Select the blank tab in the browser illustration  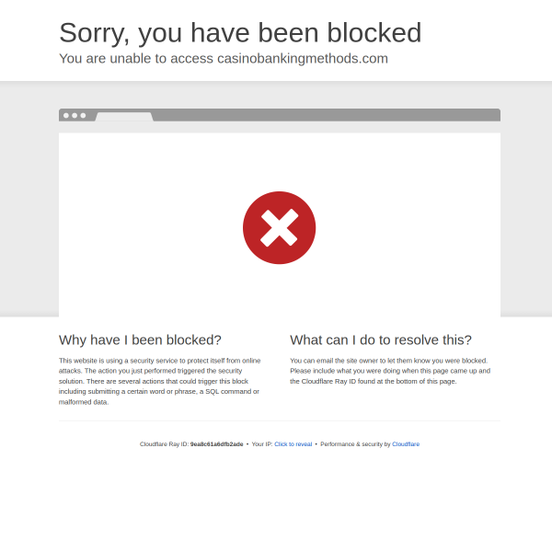coord(124,117)
